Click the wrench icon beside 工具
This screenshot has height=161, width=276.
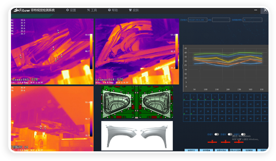pyautogui.click(x=88, y=10)
